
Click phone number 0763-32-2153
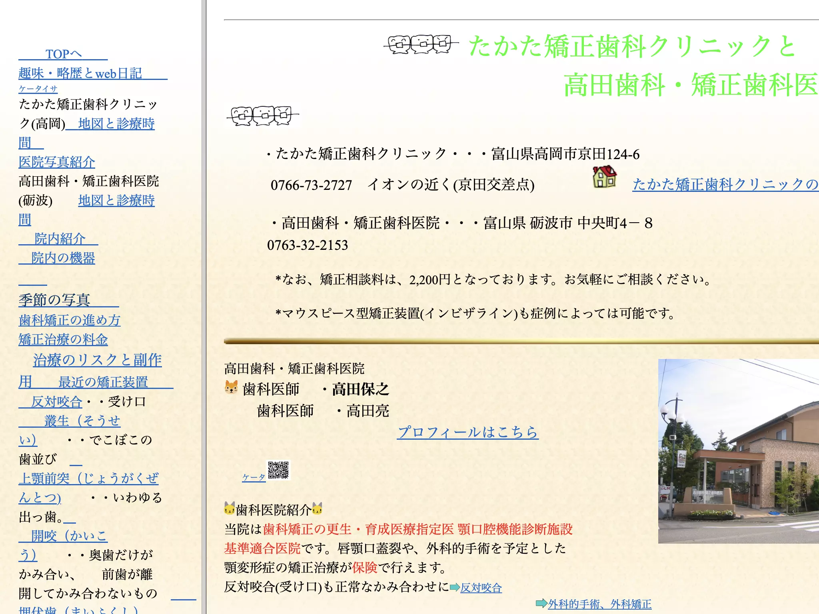point(308,245)
